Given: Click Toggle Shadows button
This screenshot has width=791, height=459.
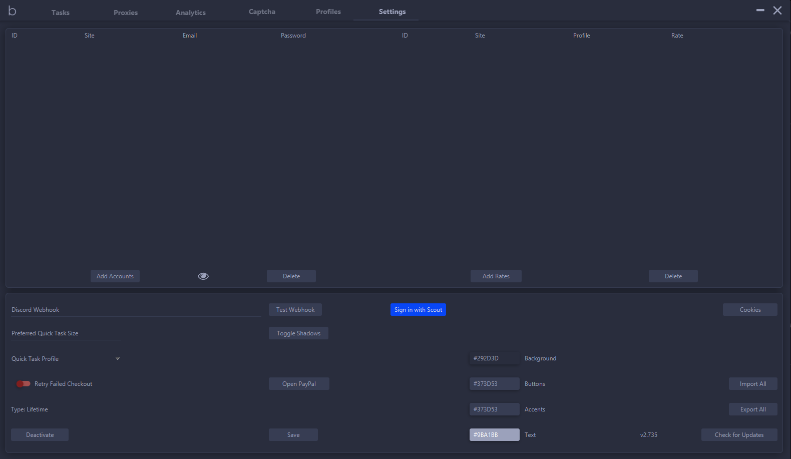Looking at the screenshot, I should pyautogui.click(x=298, y=333).
